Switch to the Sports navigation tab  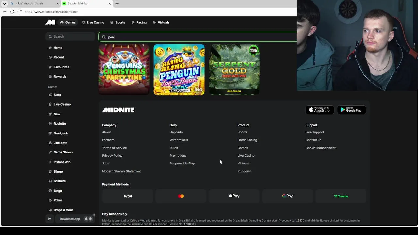pyautogui.click(x=118, y=22)
